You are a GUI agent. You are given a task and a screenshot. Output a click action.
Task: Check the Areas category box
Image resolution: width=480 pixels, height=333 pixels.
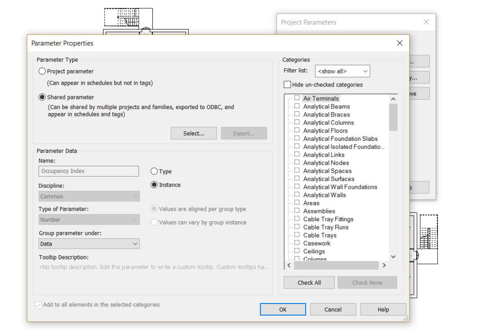[x=297, y=202]
